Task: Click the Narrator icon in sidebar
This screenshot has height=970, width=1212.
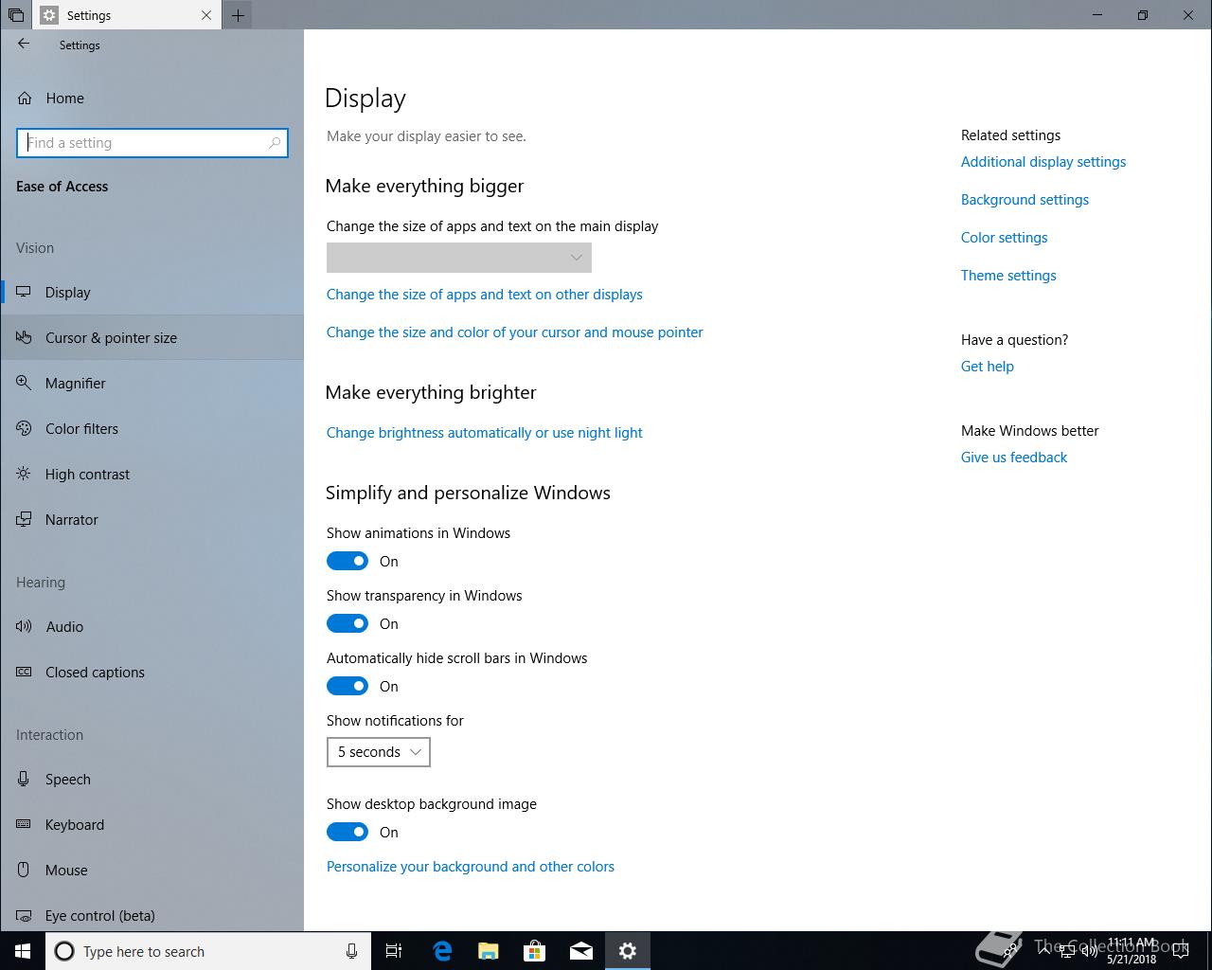Action: point(24,519)
